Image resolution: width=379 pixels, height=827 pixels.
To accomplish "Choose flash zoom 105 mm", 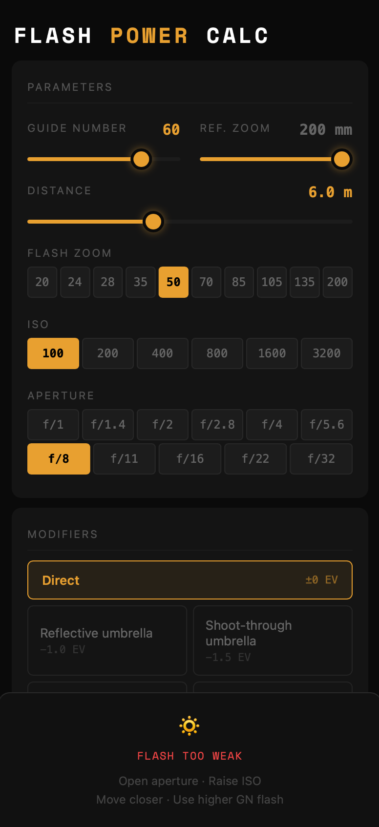I will coord(272,282).
